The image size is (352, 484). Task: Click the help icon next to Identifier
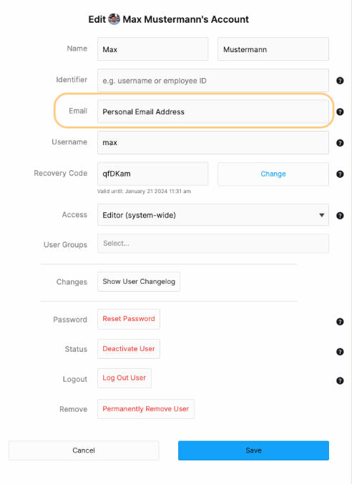pos(340,81)
